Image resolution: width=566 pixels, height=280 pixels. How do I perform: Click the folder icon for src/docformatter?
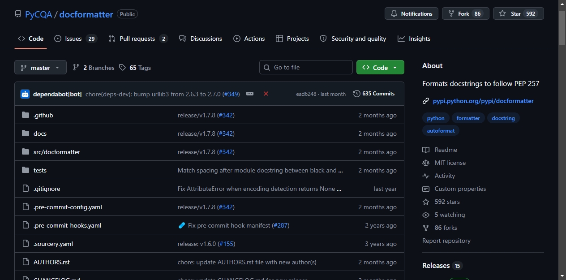(26, 152)
